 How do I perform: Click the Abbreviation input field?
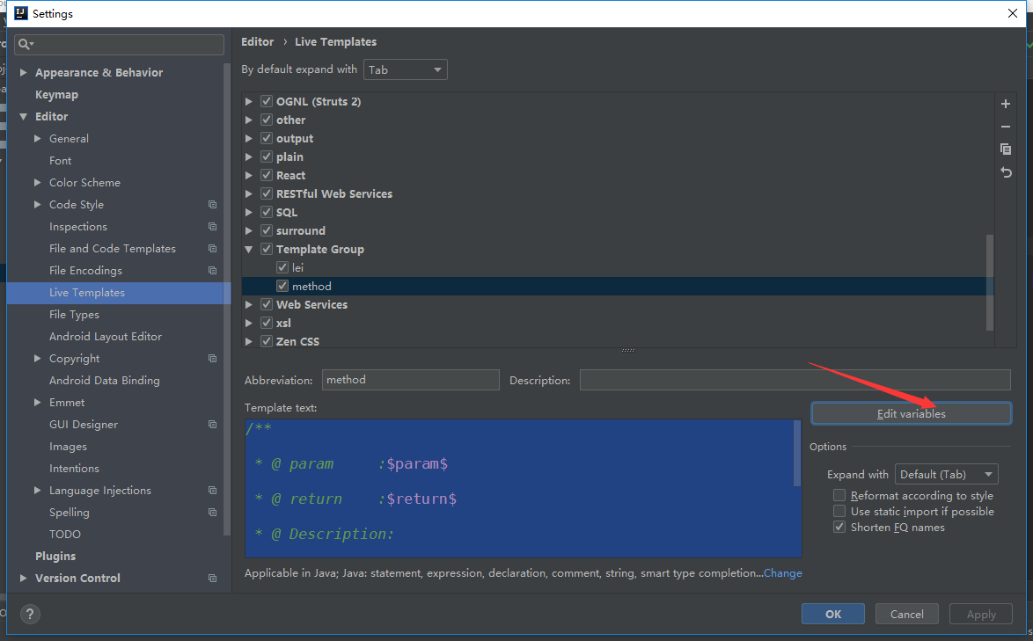[410, 380]
